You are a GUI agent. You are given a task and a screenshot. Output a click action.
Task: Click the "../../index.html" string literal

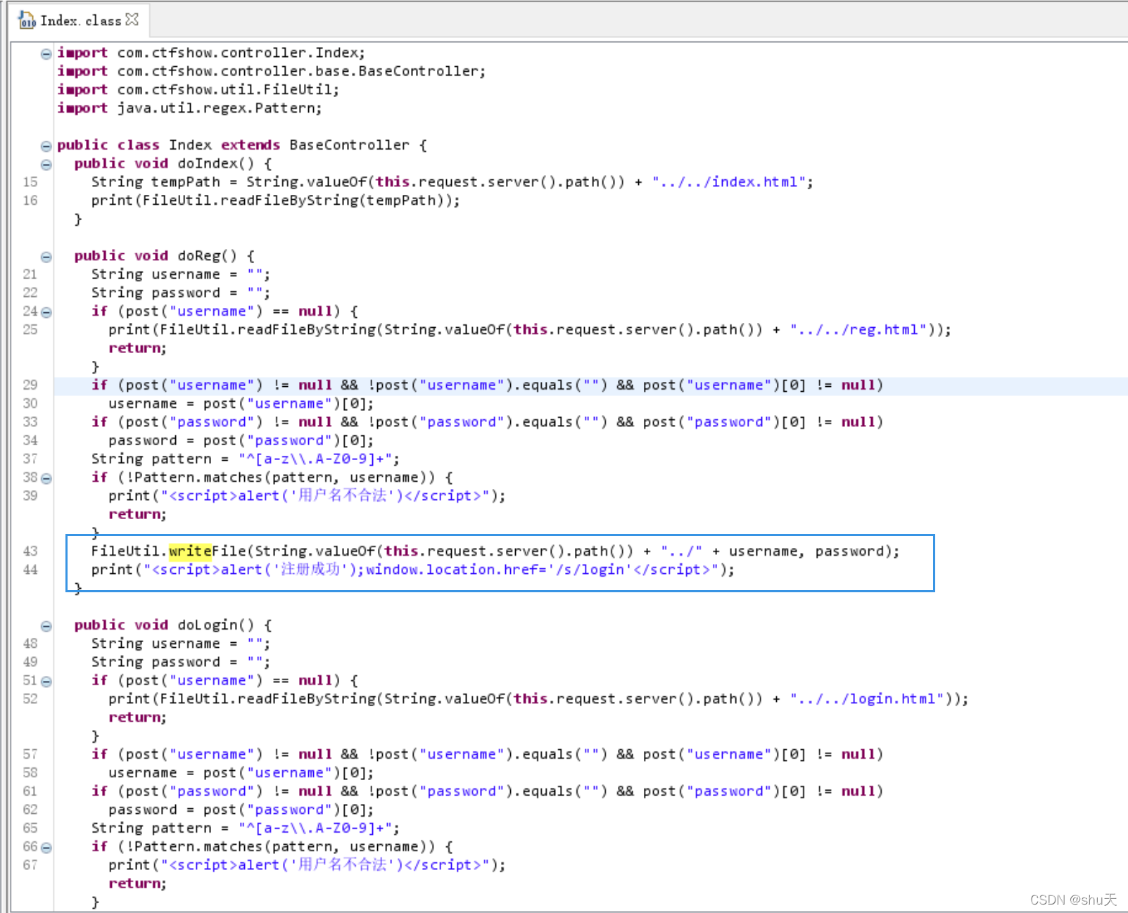pos(728,181)
